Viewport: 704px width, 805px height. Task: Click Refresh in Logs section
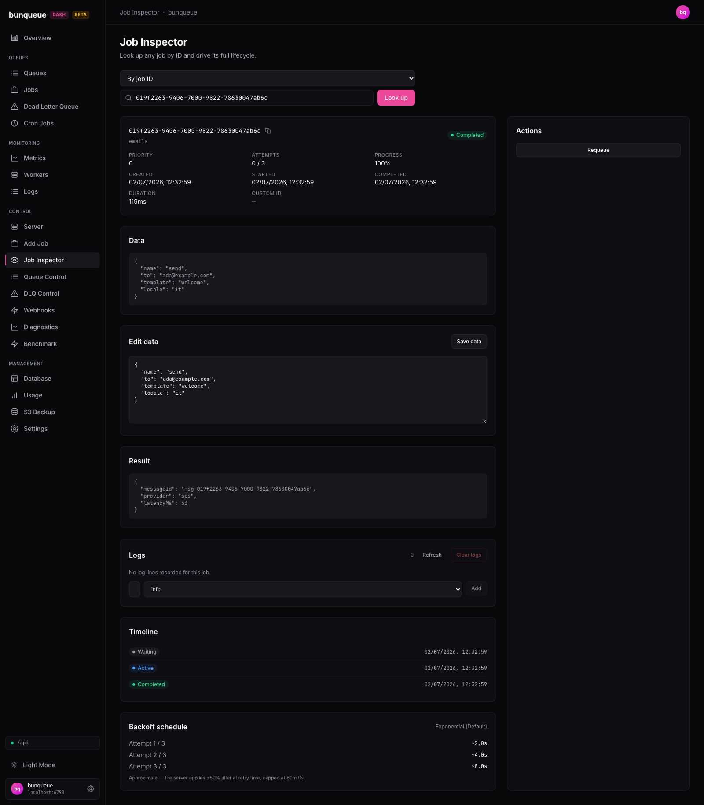[432, 555]
